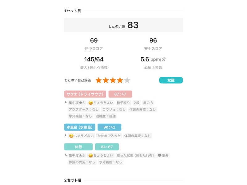Click the 04:07 rest time badge
This screenshot has height=185, width=247.
tap(107, 147)
